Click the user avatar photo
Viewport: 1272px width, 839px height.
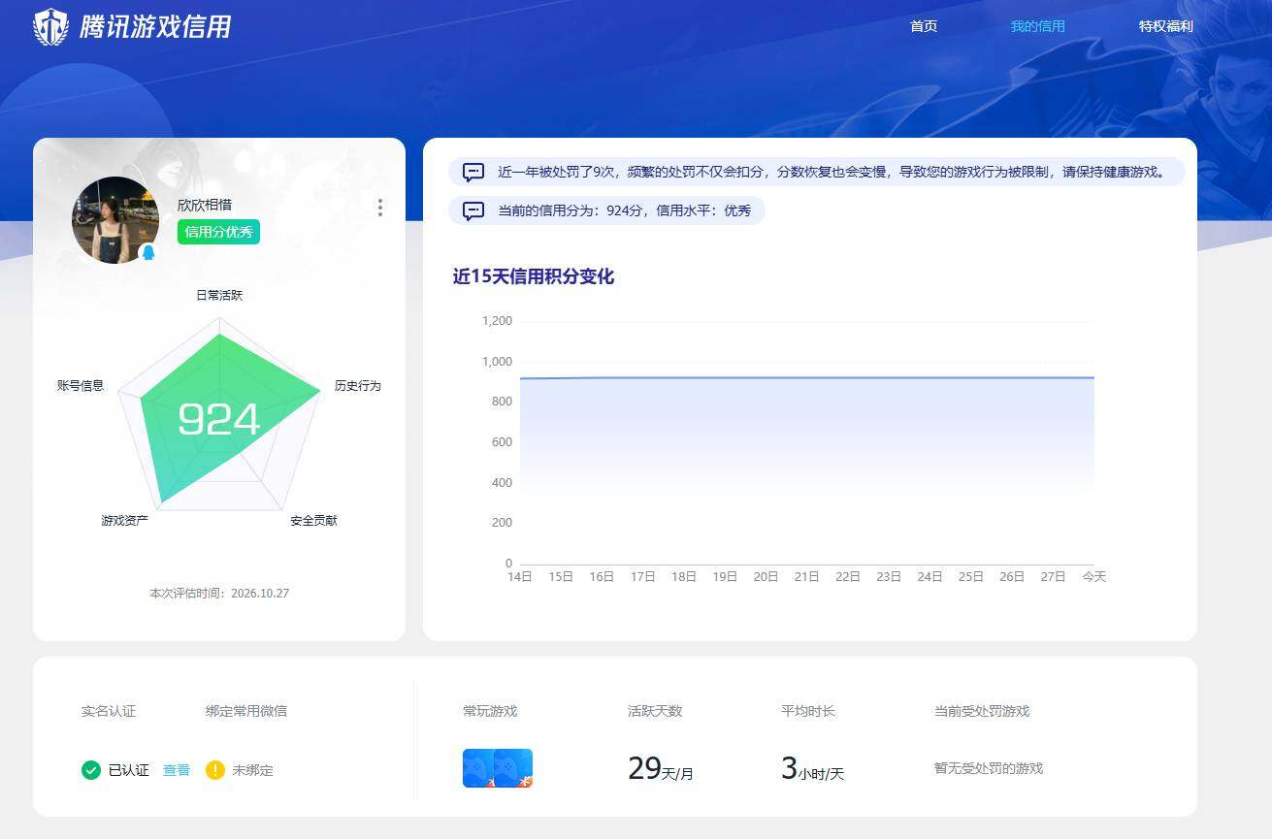[x=115, y=220]
